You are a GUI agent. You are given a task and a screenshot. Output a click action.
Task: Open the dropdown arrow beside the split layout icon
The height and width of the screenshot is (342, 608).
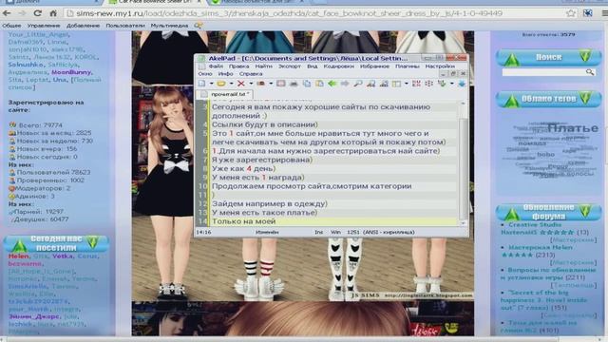point(407,84)
